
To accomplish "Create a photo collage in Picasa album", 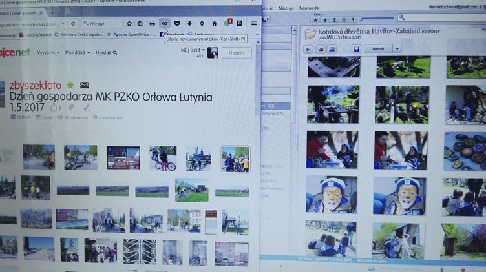I will point(320,49).
